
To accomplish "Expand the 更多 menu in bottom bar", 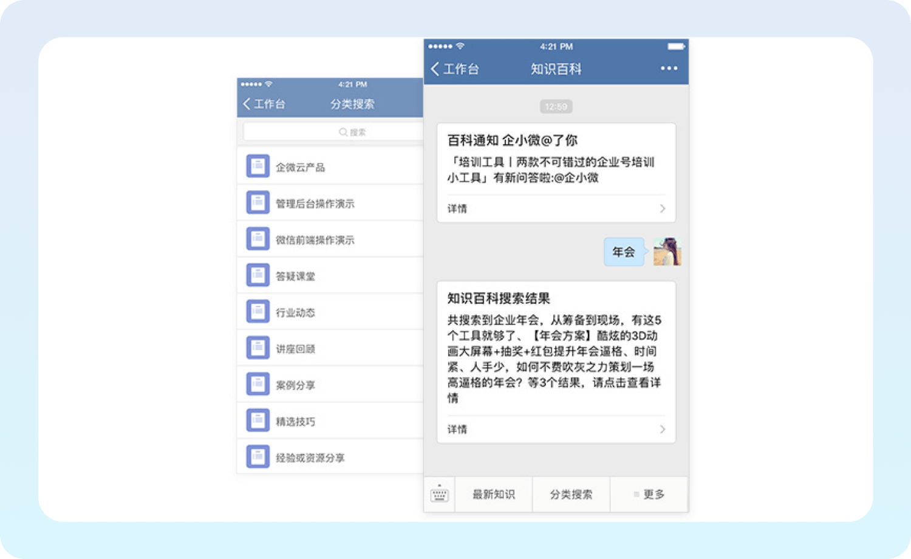I will point(649,495).
